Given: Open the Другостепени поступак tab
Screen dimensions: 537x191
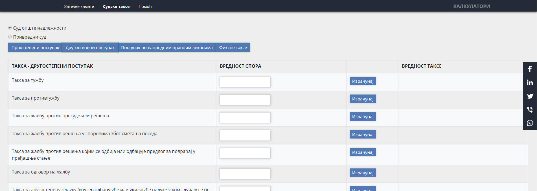Looking at the screenshot, I should coord(90,47).
